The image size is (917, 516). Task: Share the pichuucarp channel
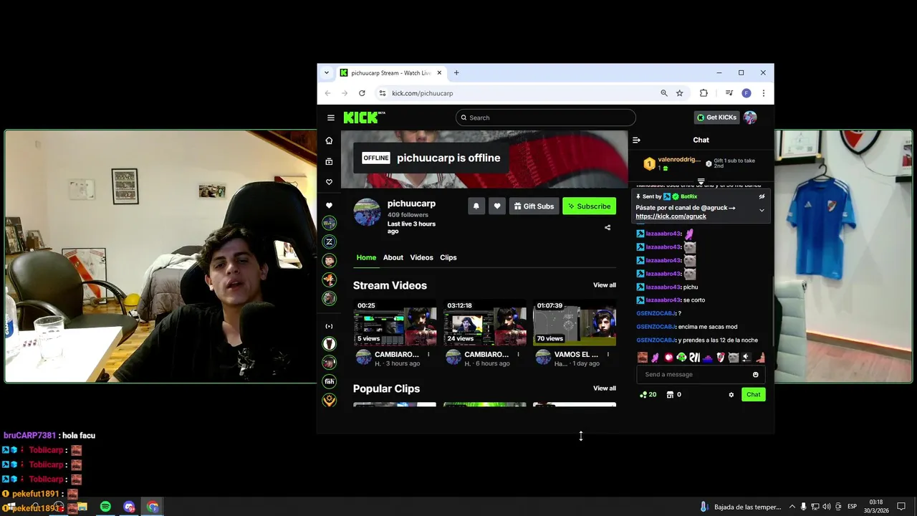click(608, 228)
